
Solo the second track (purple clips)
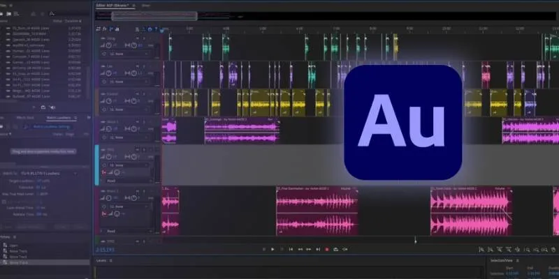pos(144,66)
